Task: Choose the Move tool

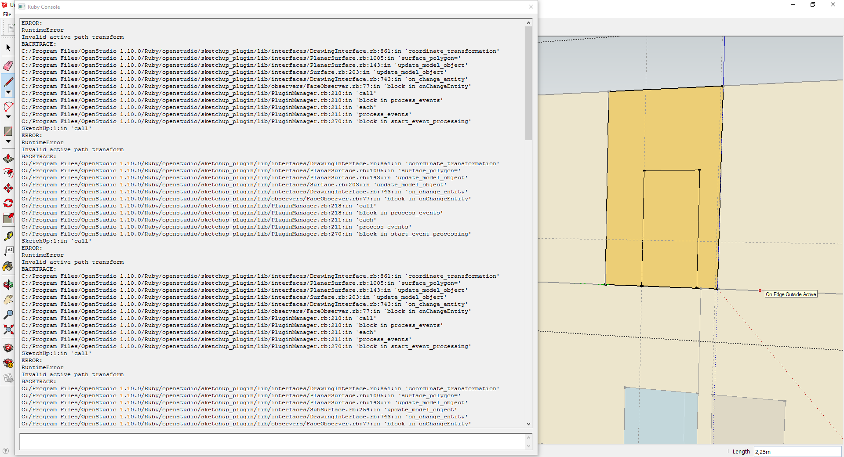Action: [8, 188]
